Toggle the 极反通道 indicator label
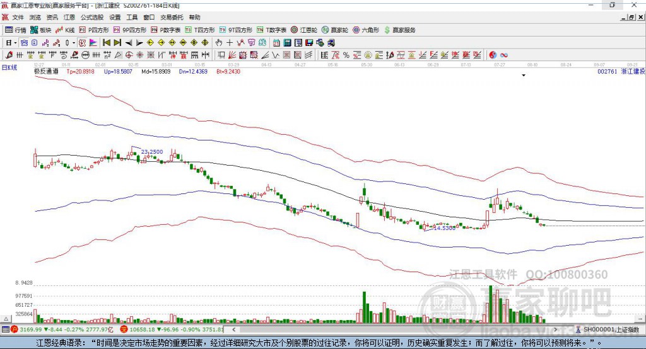This screenshot has height=349, width=646. coord(47,72)
